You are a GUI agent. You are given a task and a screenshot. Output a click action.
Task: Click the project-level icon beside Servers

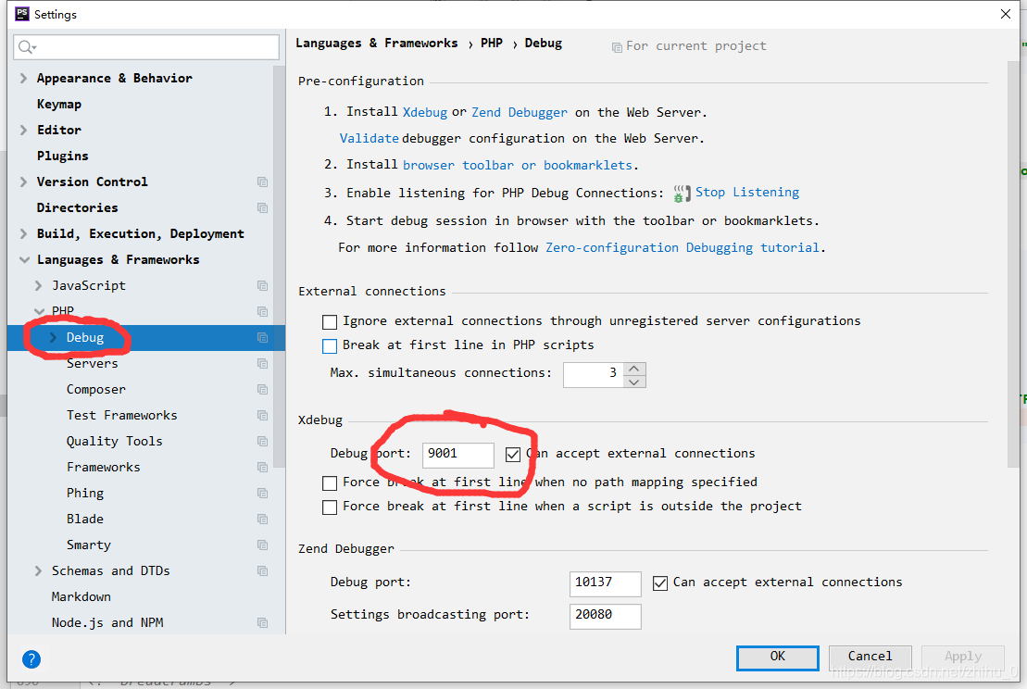click(x=263, y=364)
